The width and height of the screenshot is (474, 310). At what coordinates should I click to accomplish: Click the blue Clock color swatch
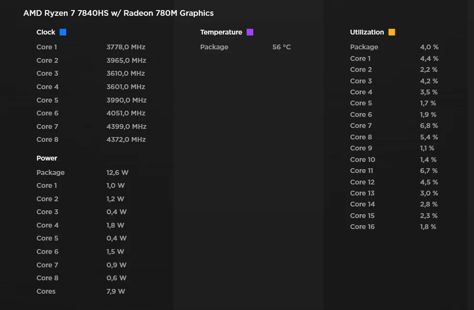click(x=63, y=33)
